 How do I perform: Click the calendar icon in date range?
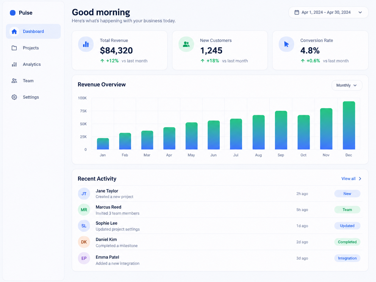point(297,12)
